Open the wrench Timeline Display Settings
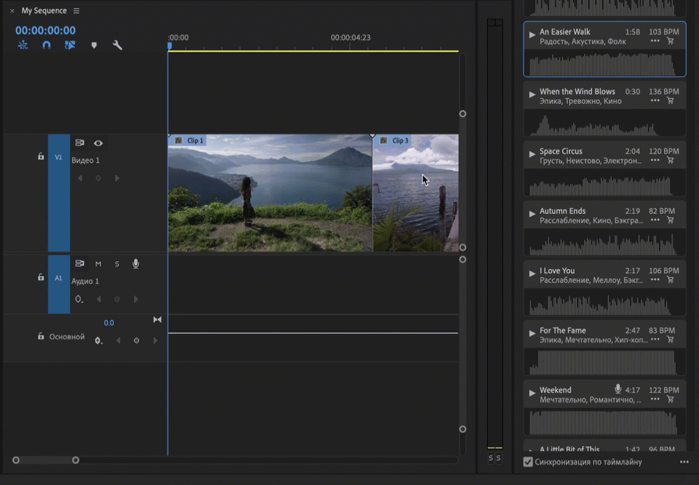The height and width of the screenshot is (485, 699). point(117,45)
